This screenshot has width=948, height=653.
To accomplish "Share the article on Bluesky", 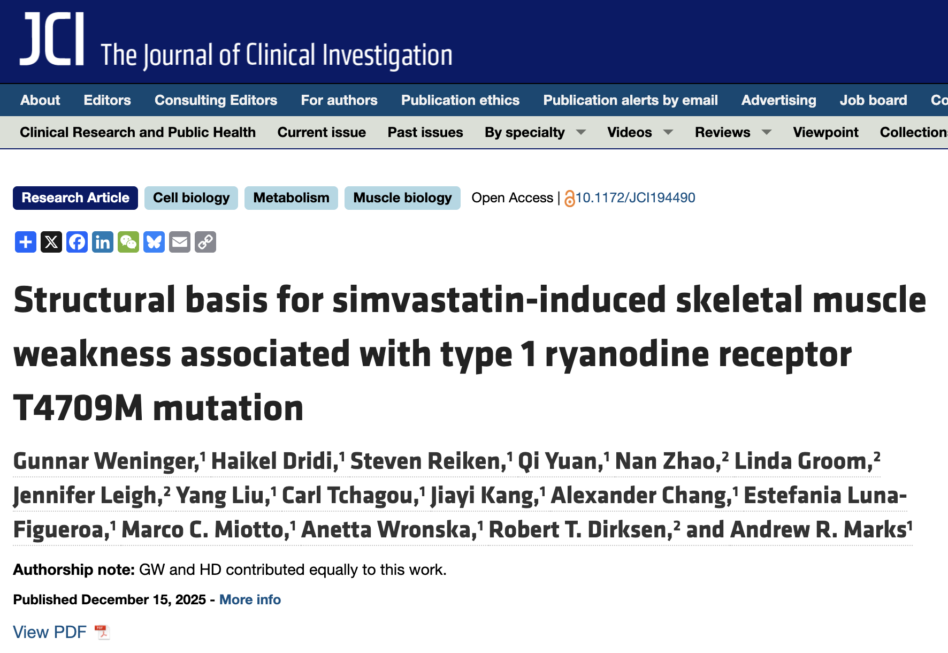I will pos(154,242).
